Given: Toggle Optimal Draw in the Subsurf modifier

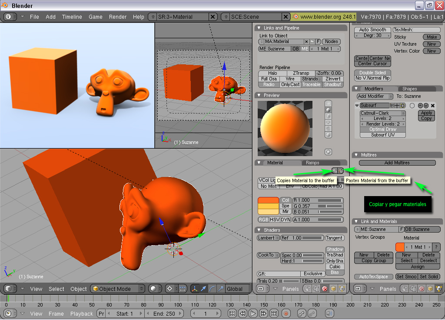Looking at the screenshot, I should pyautogui.click(x=383, y=130).
